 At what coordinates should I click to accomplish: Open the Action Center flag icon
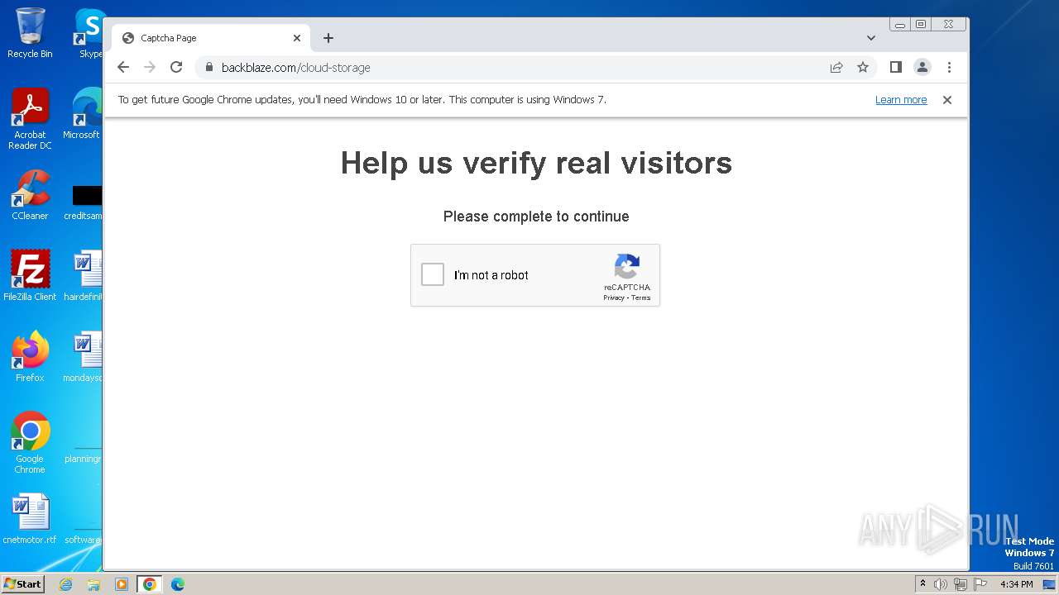coord(980,584)
